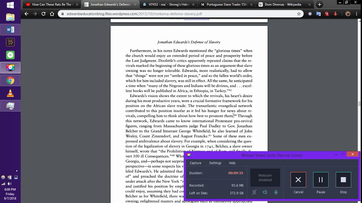Open the volume speaker tray icon
Screen dimensions: 362x203
pyautogui.click(x=9, y=184)
